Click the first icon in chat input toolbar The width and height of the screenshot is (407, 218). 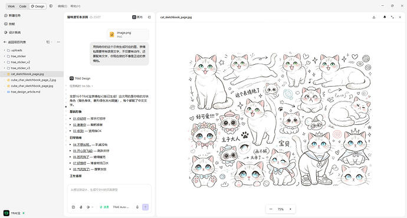[x=74, y=207]
